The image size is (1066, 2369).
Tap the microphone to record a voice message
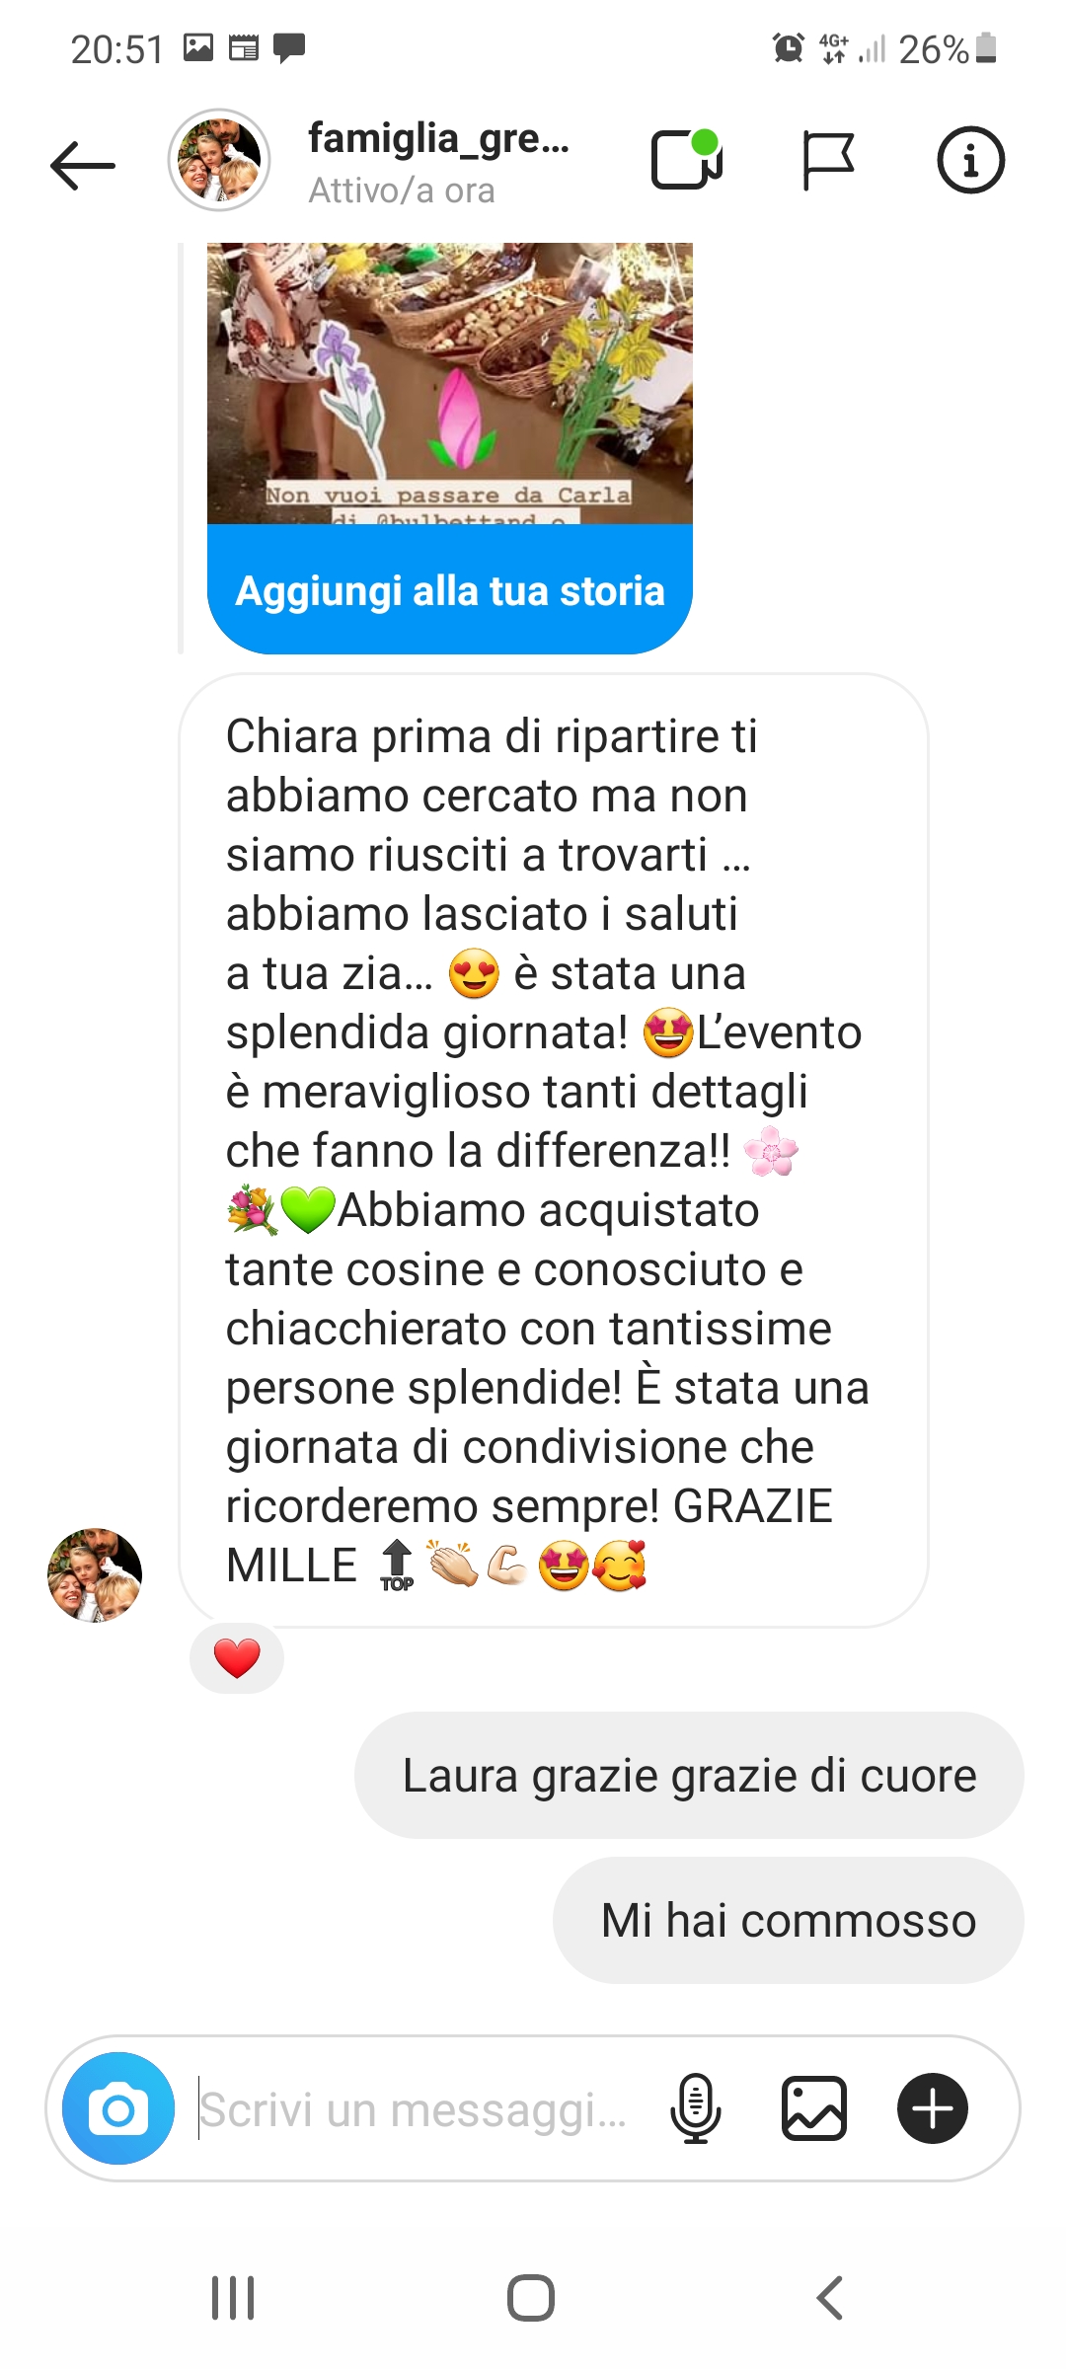click(696, 2108)
